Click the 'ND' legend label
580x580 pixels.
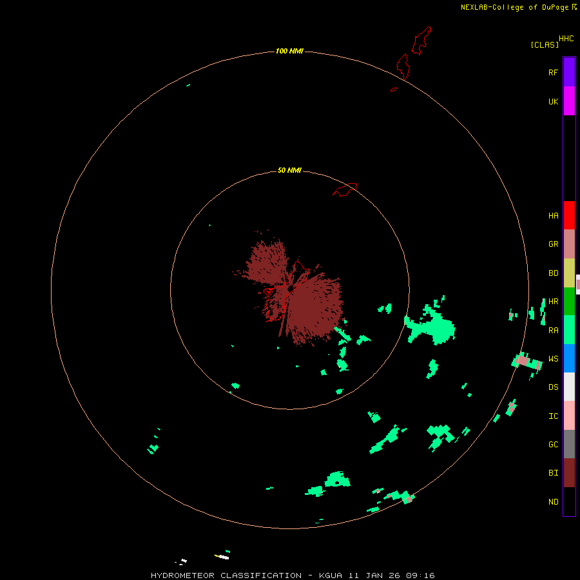554,501
